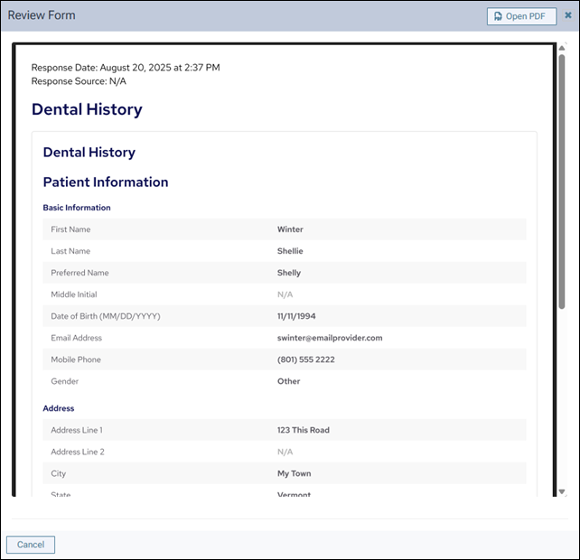Click the Middle Initial field label

click(x=74, y=294)
